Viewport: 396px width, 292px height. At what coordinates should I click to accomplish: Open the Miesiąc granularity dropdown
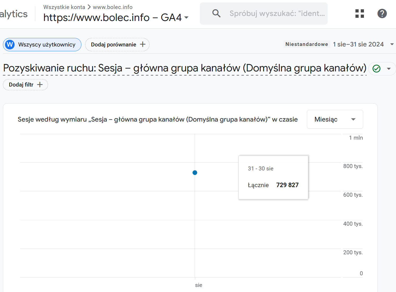335,119
